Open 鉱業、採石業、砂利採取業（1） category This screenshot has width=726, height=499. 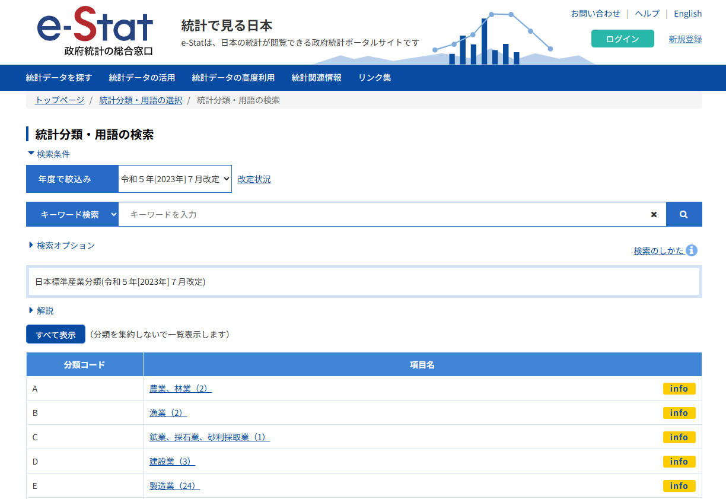pos(209,437)
